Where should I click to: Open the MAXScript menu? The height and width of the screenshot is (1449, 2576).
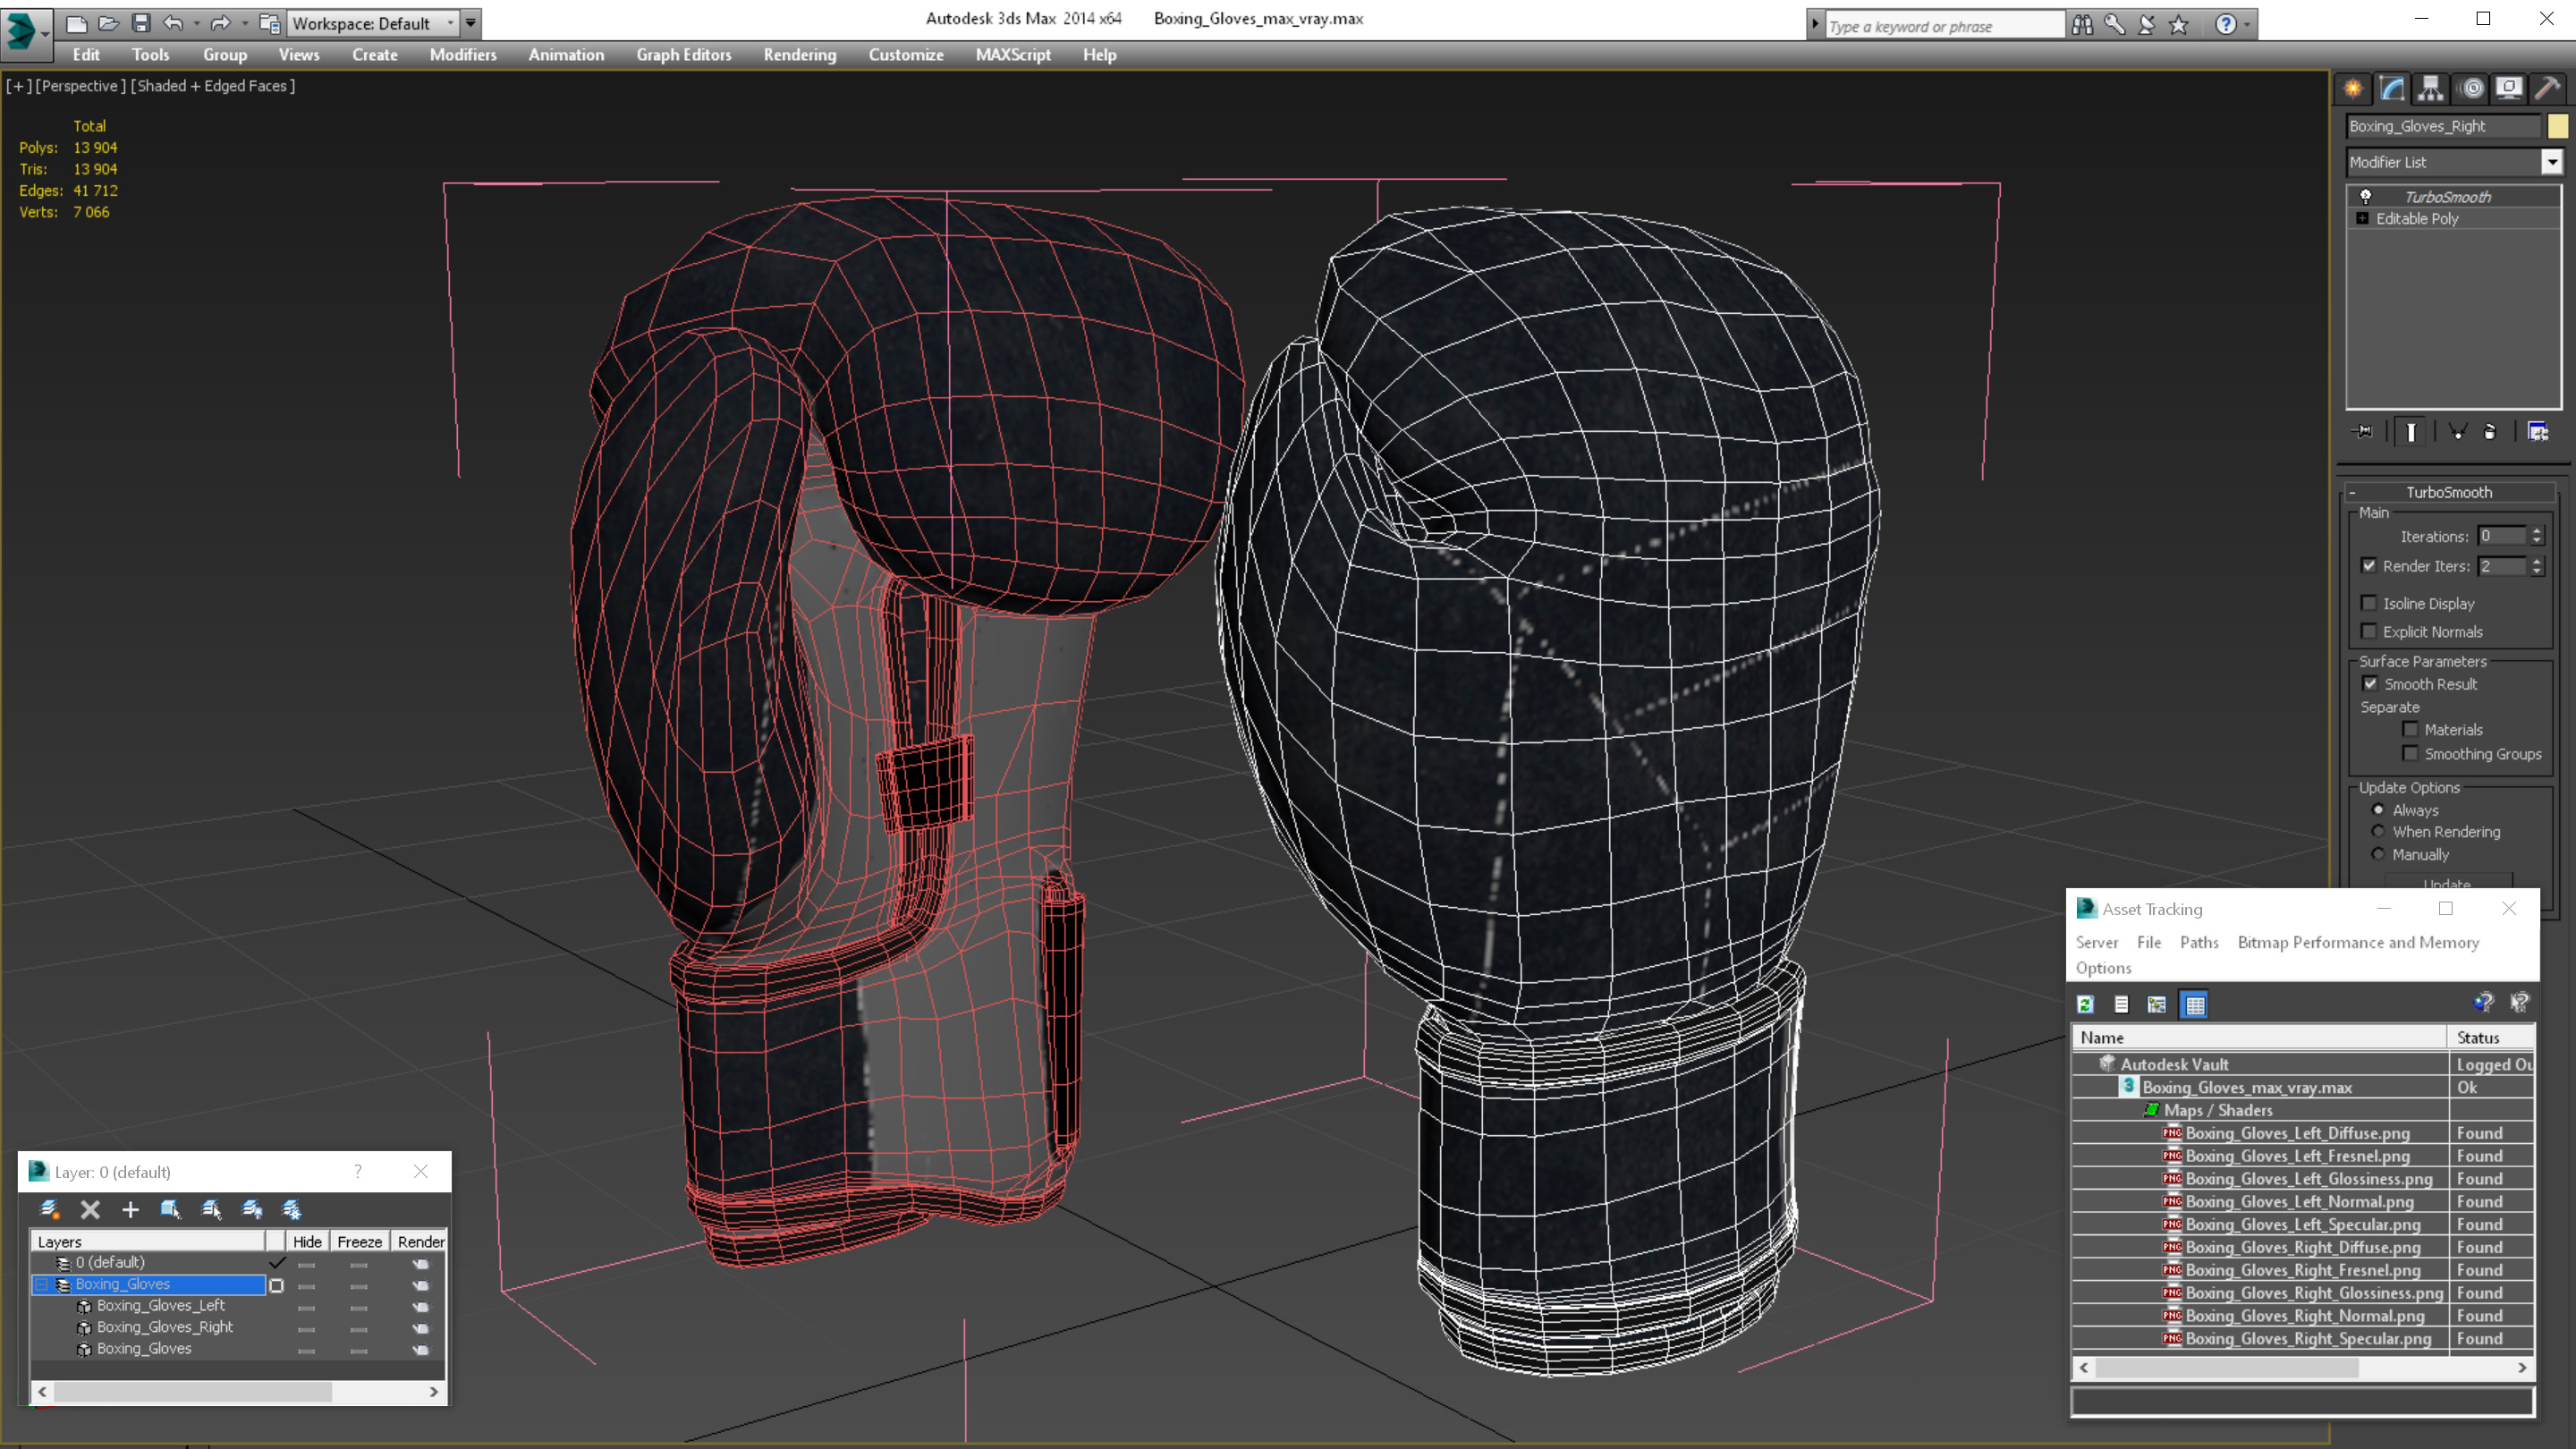(1013, 55)
